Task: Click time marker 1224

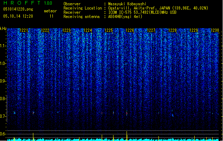Action: [88, 30]
